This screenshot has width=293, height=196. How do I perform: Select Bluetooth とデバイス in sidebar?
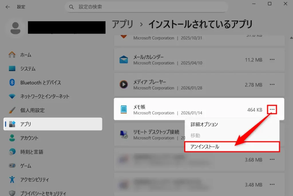[40, 83]
